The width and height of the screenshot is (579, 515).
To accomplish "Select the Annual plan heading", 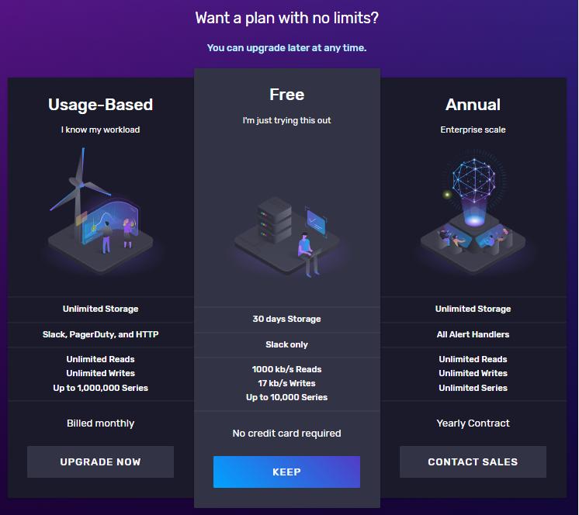I will coord(473,105).
